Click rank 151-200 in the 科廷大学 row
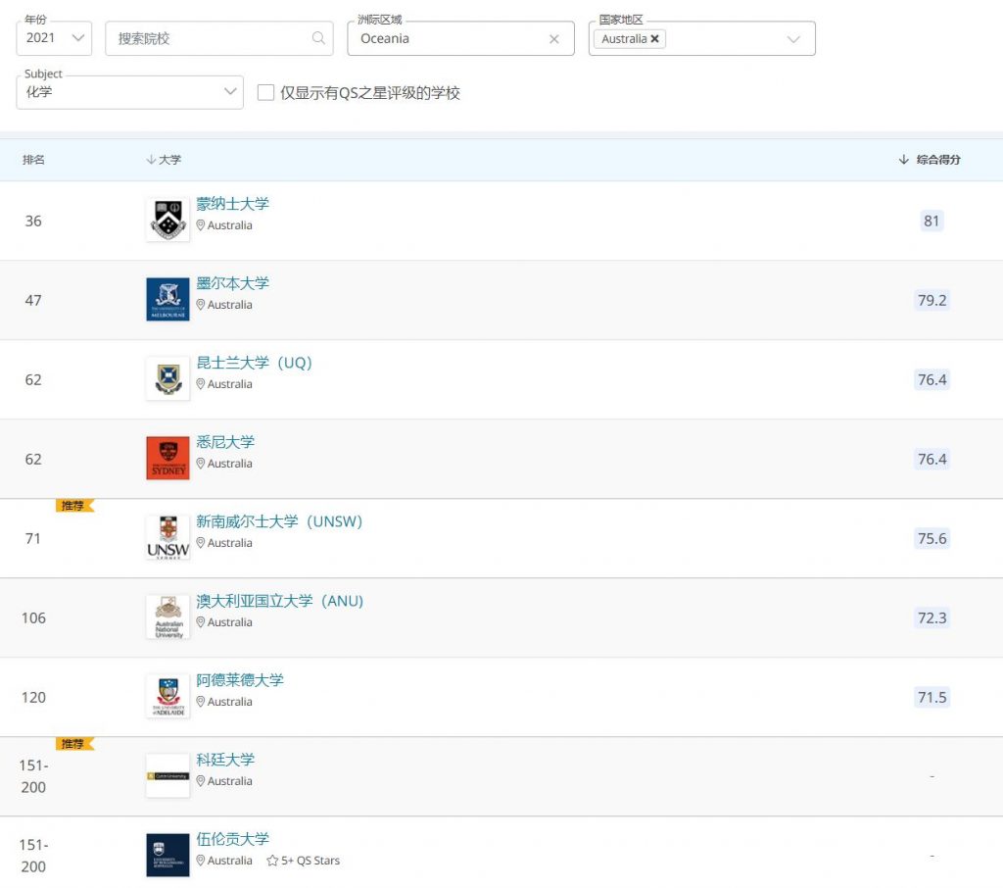Screen dimensions: 1003x888 (x=34, y=776)
